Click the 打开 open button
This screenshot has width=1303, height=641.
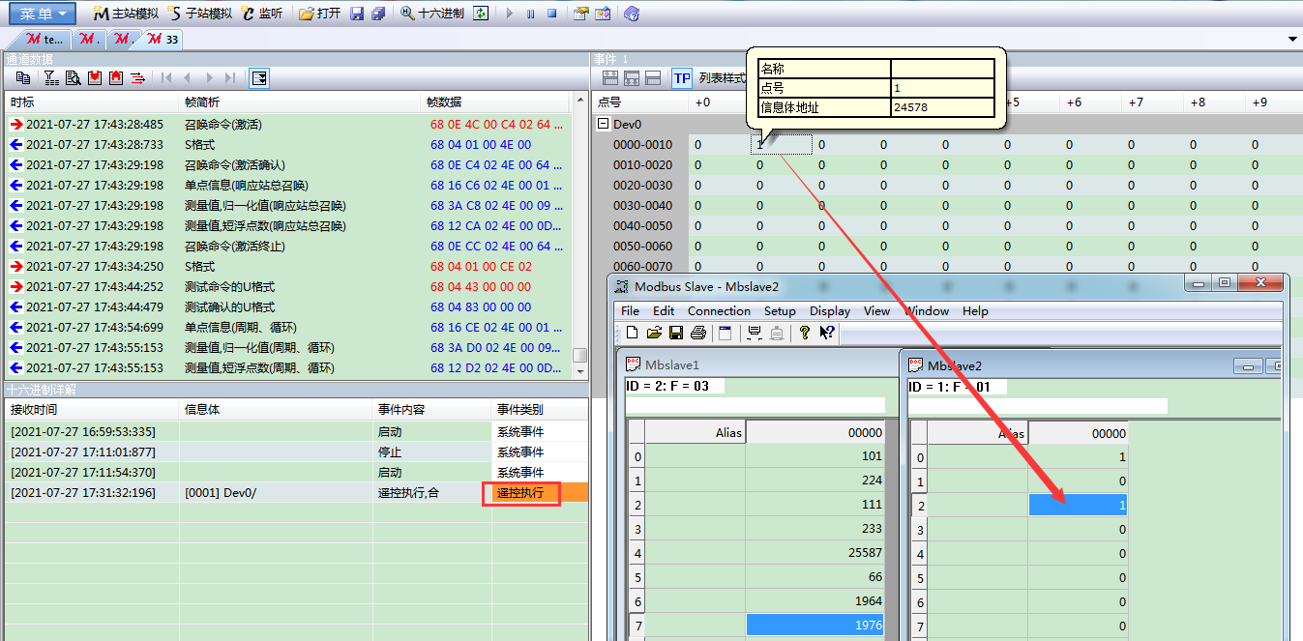click(x=319, y=14)
